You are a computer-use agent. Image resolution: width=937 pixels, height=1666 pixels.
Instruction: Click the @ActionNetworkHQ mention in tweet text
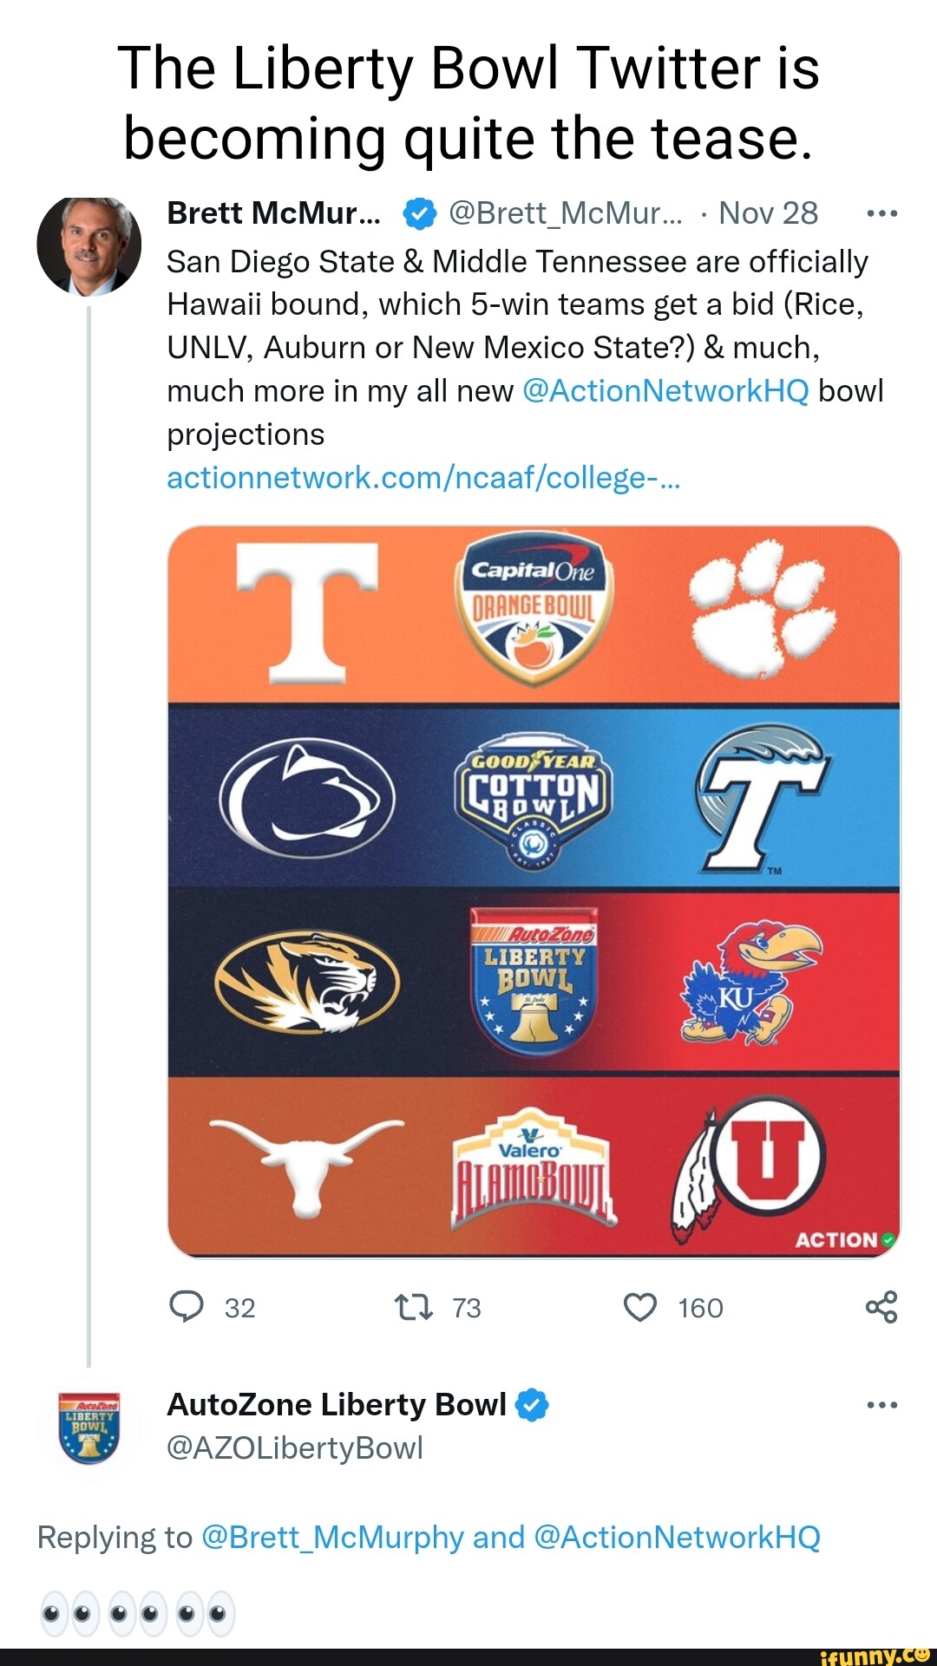[x=666, y=391]
